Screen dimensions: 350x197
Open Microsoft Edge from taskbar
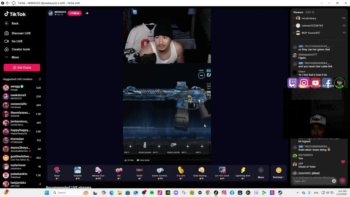pyautogui.click(x=112, y=193)
